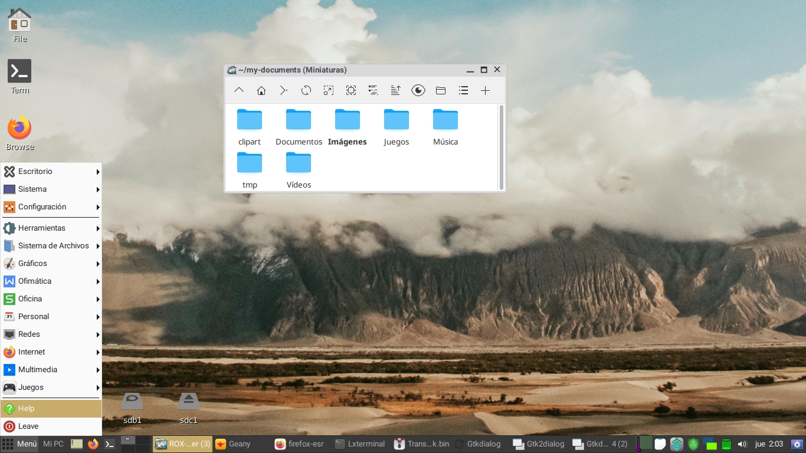Screen dimensions: 806x453
Task: Click the bookmarks arrow icon in ROX-Filer
Action: [x=283, y=90]
